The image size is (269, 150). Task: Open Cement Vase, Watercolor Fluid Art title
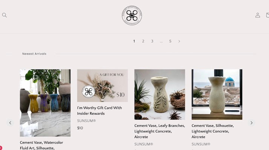[x=41, y=145]
